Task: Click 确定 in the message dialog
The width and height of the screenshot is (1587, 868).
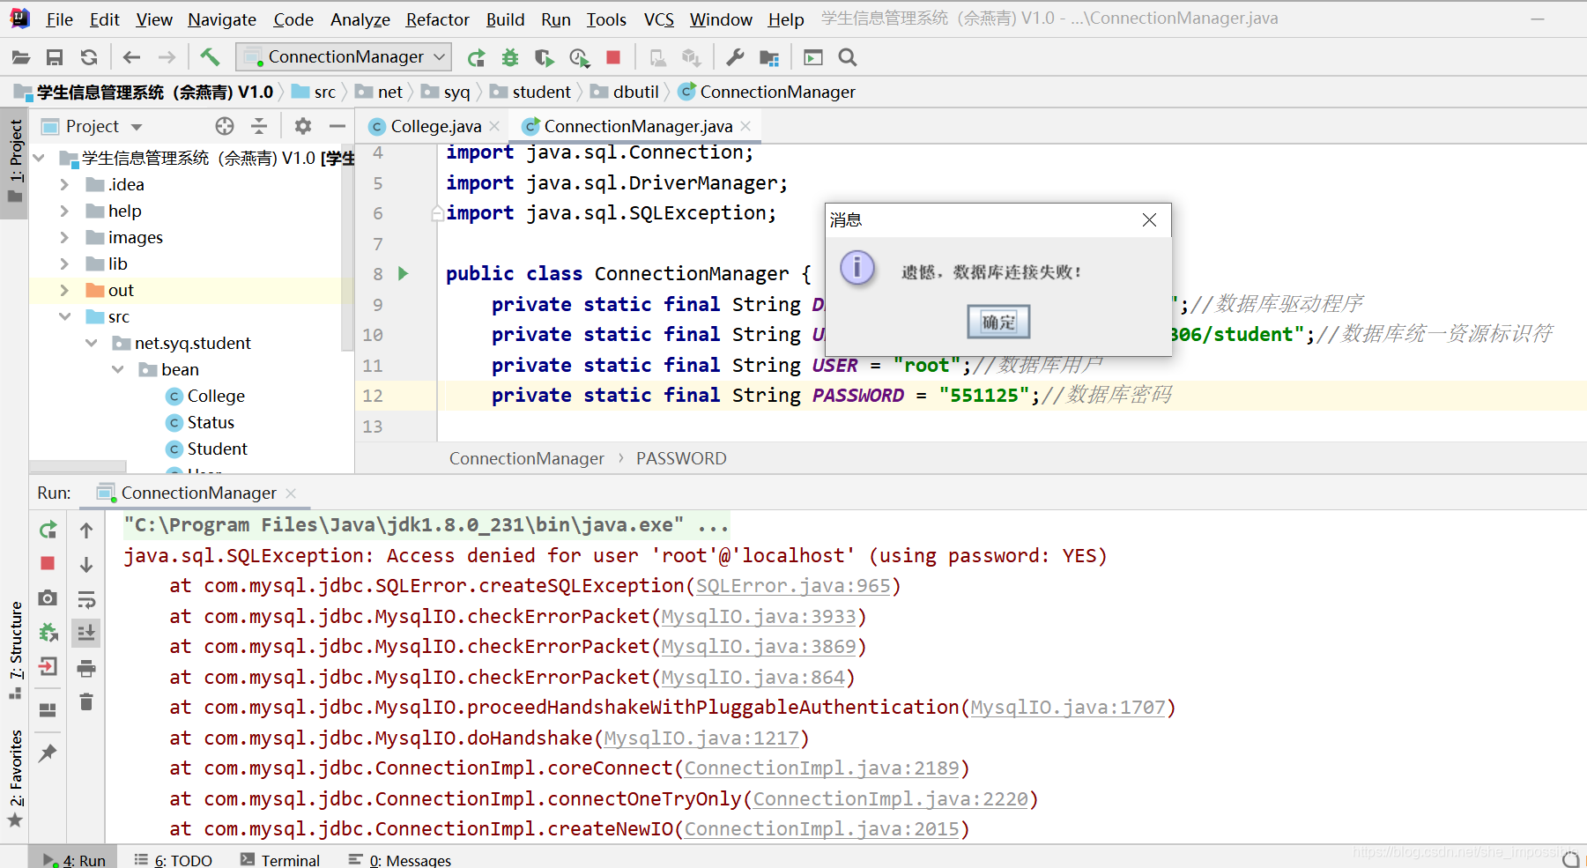Action: point(998,322)
